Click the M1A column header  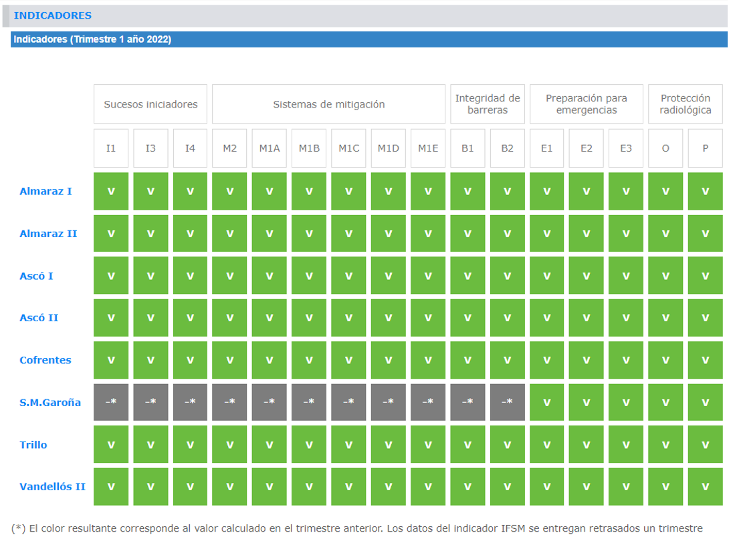269,148
